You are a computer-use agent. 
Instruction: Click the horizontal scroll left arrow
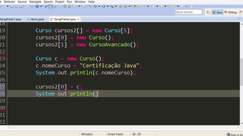tap(9, 127)
